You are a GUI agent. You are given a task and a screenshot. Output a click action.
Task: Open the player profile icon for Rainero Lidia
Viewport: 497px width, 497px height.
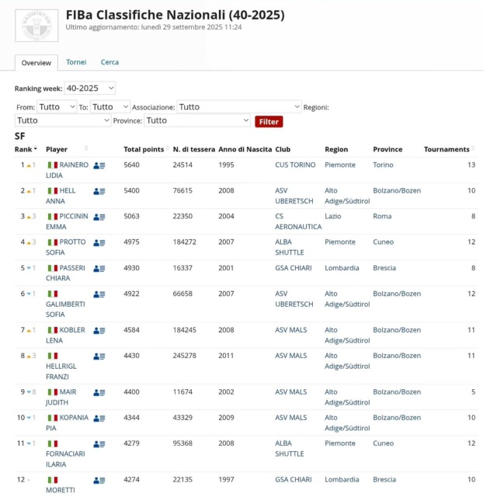99,165
